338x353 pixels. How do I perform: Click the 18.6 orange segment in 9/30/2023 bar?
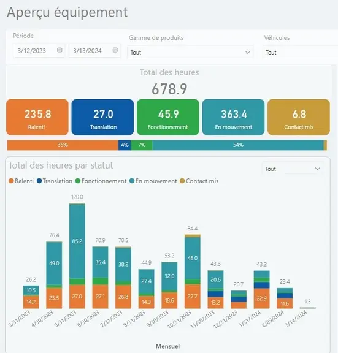169,300
